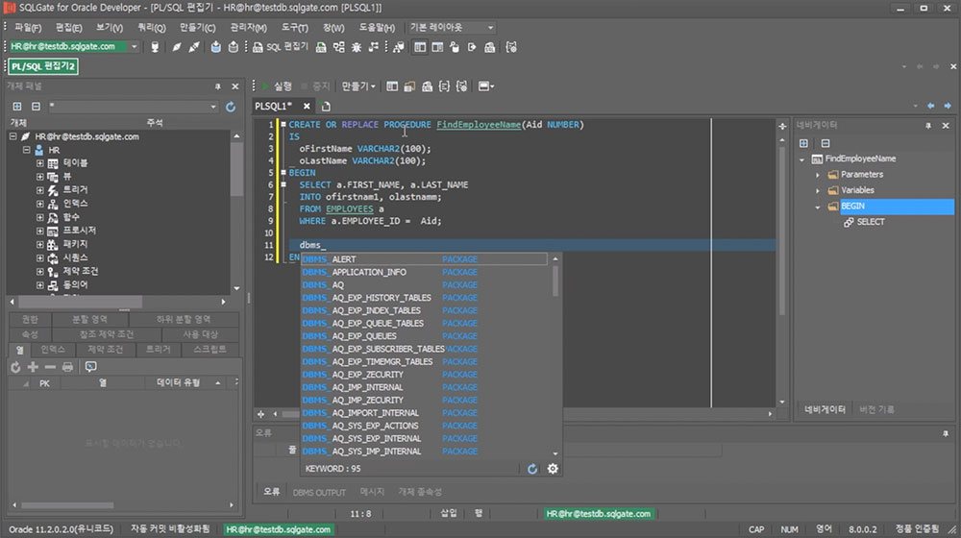Click the add column plus icon
The image size is (961, 538).
(33, 366)
